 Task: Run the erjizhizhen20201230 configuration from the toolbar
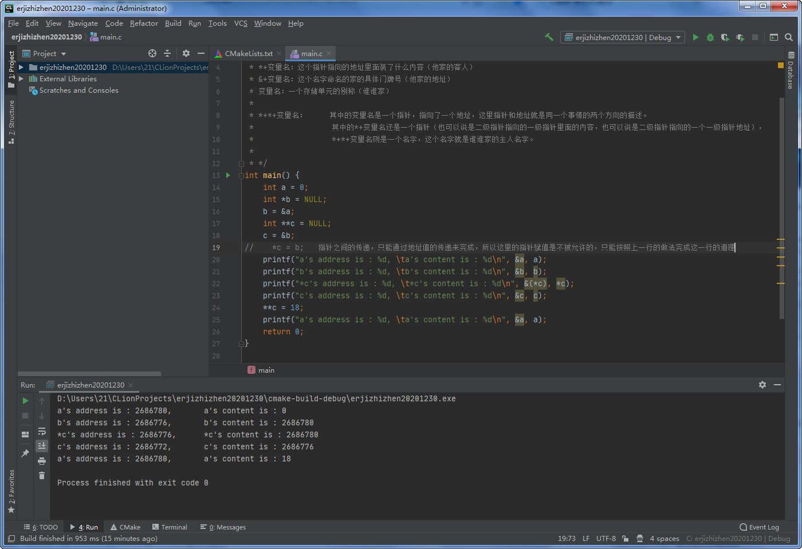pos(695,37)
